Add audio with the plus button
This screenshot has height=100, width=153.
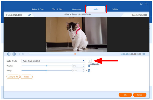pos(90,61)
